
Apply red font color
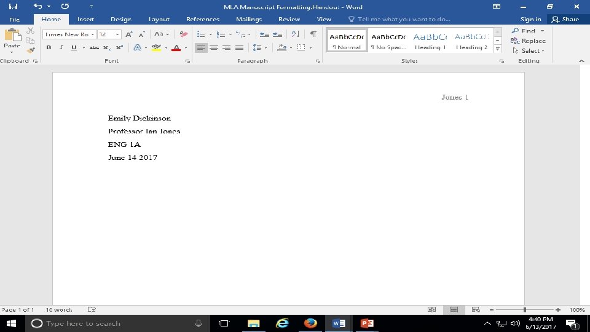pos(176,48)
